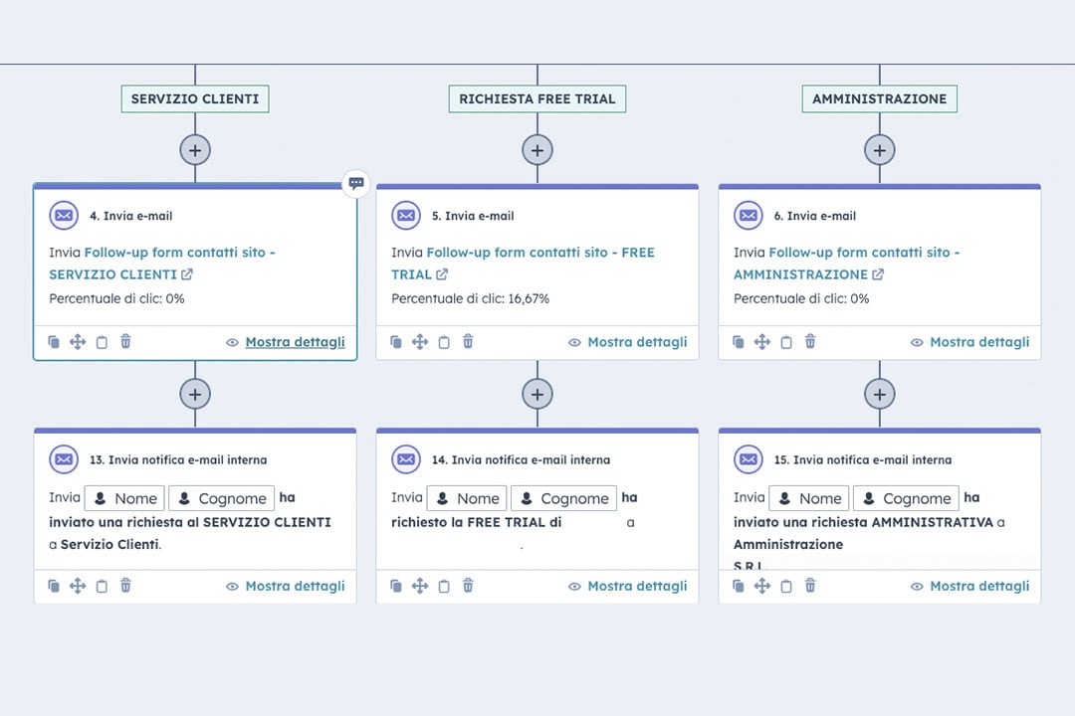
Task: Clone action 5 Invia e-mail
Action: (395, 342)
